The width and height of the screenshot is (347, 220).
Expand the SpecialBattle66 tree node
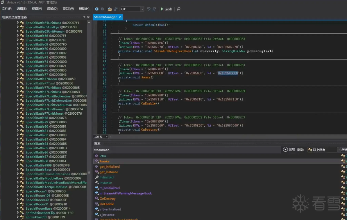[x=18, y=36]
